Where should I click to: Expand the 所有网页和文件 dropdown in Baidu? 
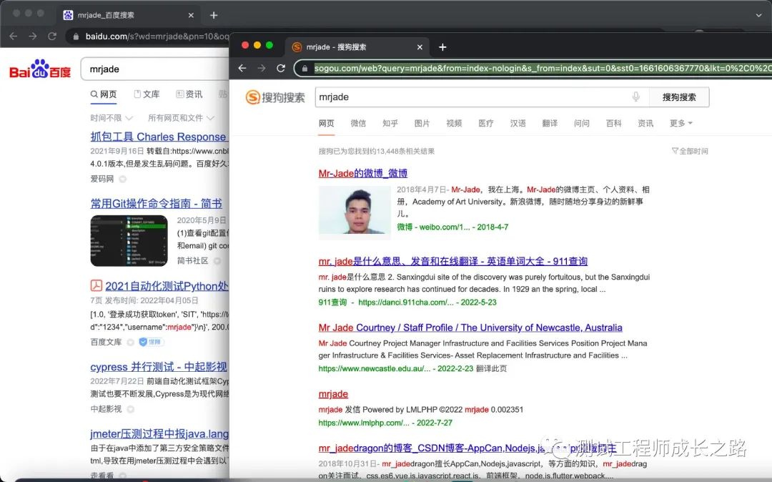(181, 118)
